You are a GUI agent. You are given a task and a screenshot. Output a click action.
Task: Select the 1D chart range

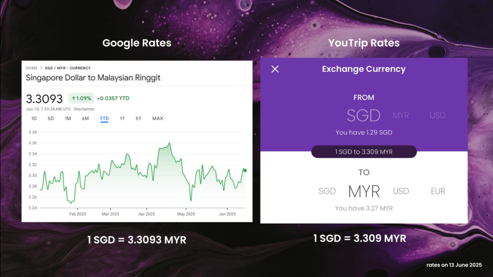click(x=34, y=118)
